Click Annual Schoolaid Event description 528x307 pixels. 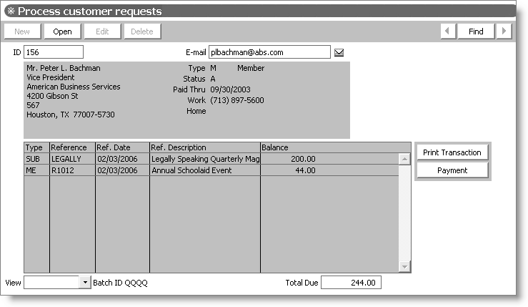tap(205, 170)
